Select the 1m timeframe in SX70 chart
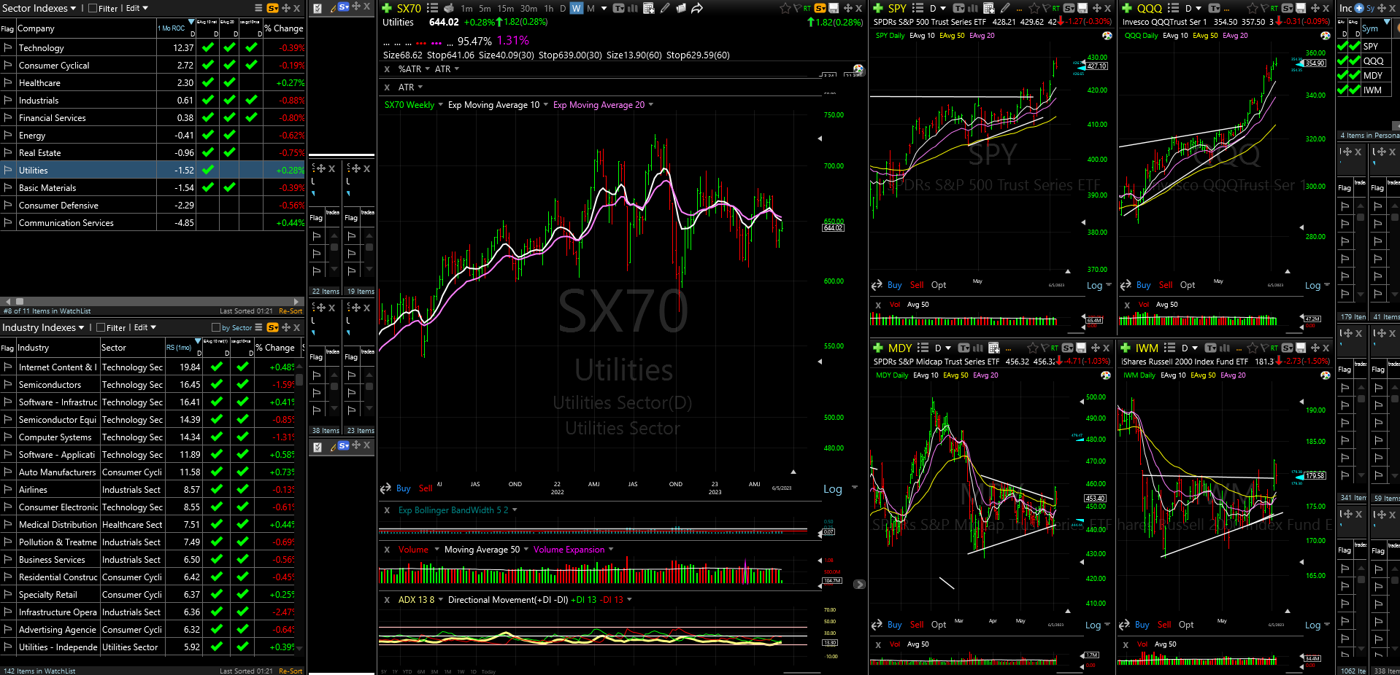 466,8
